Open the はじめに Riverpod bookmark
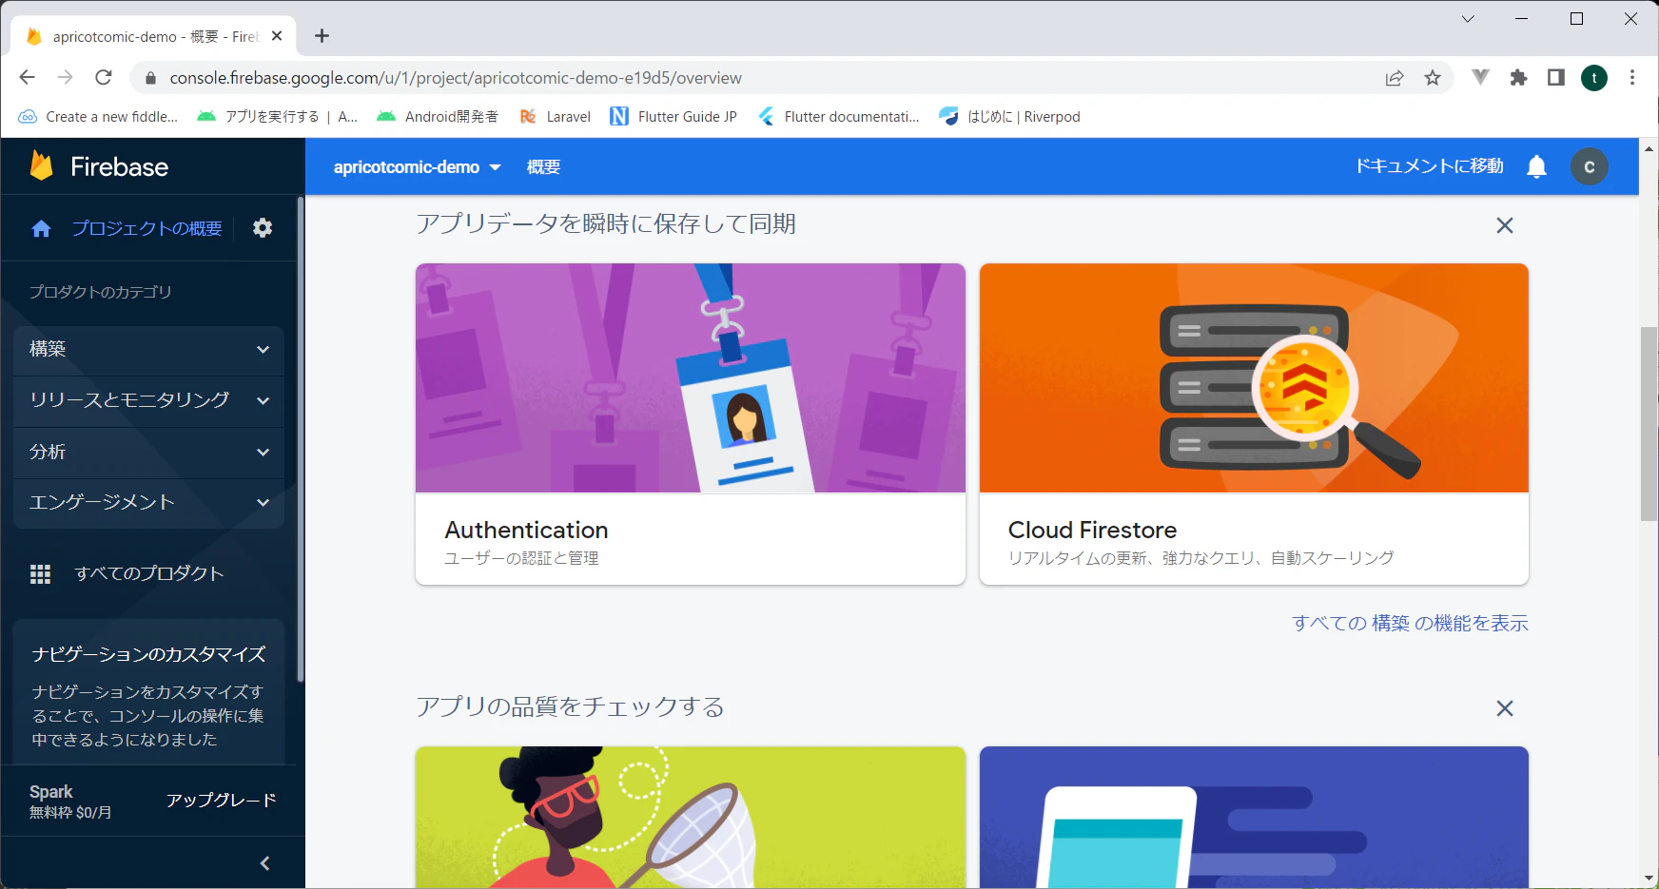This screenshot has height=889, width=1659. (1009, 117)
